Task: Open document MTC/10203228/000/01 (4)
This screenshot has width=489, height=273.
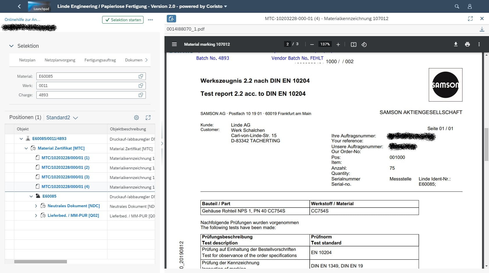Action: pos(65,187)
